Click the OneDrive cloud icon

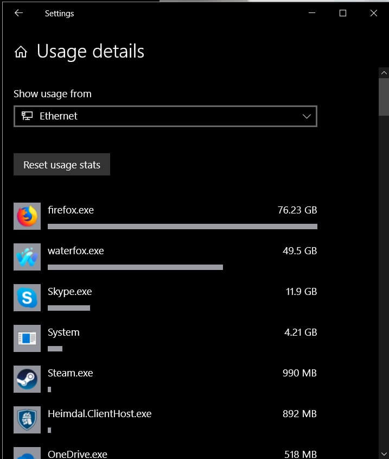(x=27, y=453)
